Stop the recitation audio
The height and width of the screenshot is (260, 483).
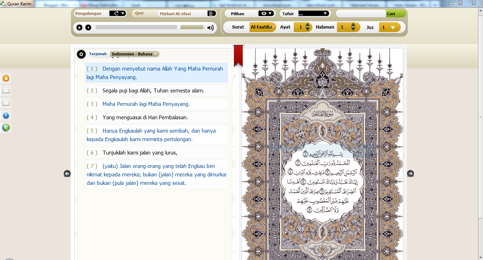point(88,28)
